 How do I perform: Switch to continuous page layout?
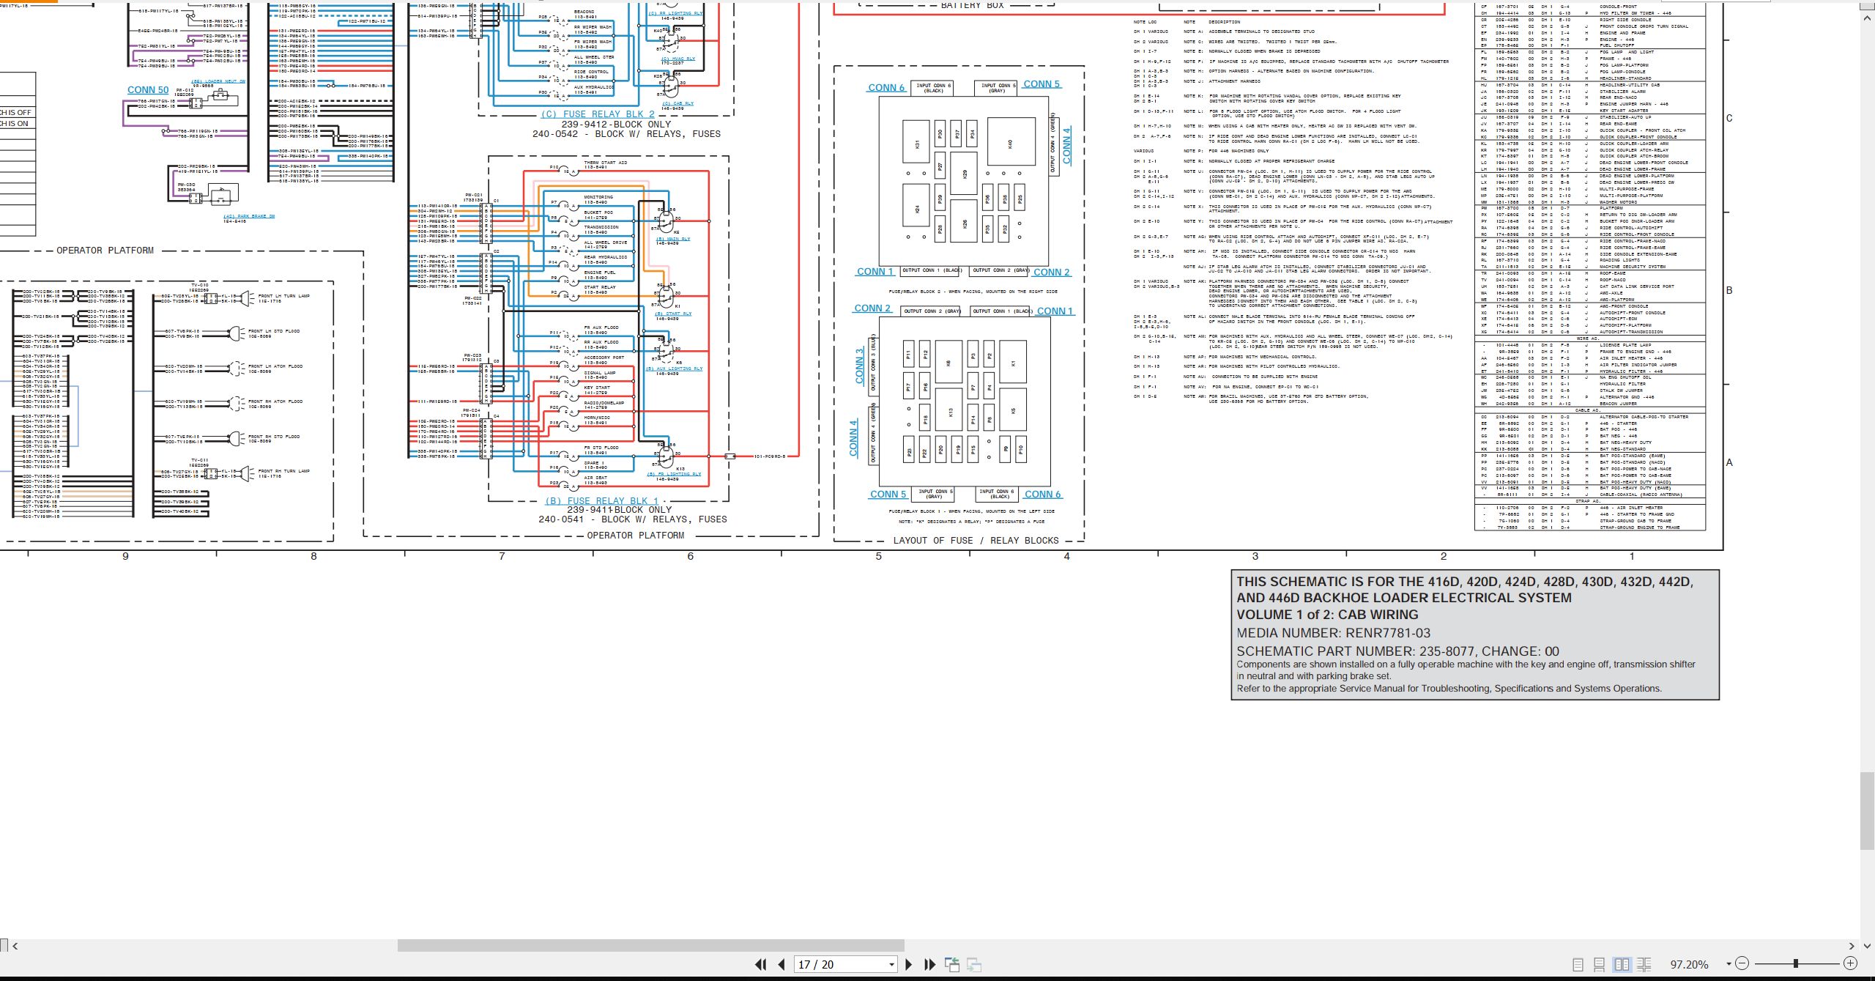pyautogui.click(x=1600, y=965)
